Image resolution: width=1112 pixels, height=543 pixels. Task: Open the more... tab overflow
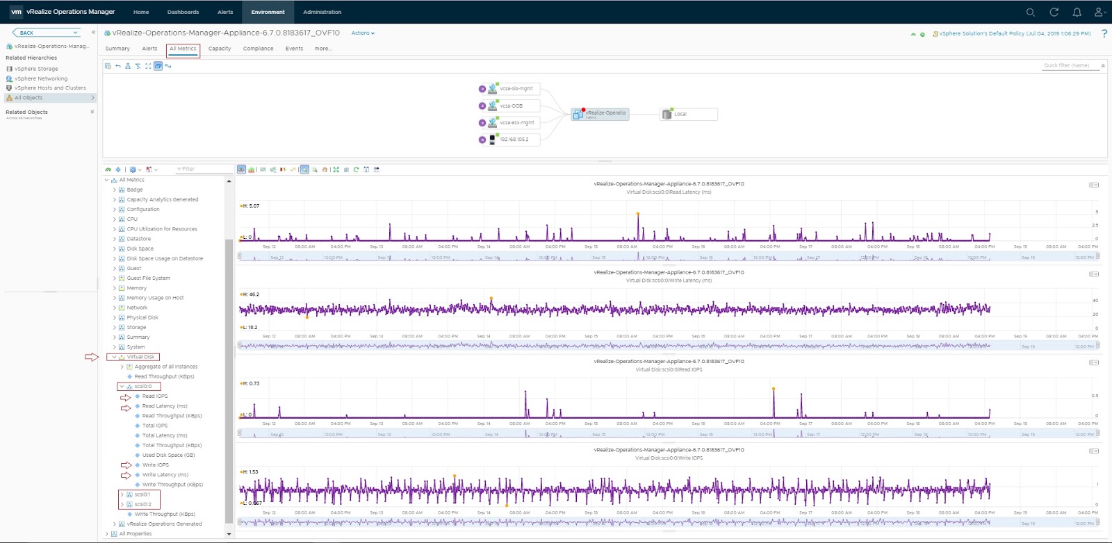point(323,49)
